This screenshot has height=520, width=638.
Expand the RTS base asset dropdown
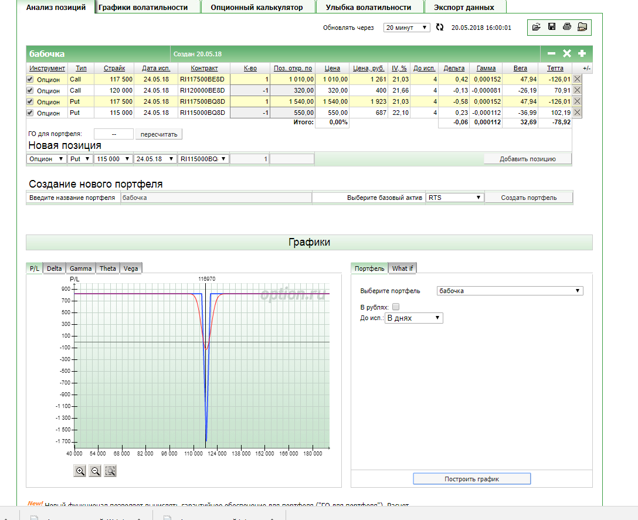pyautogui.click(x=454, y=198)
